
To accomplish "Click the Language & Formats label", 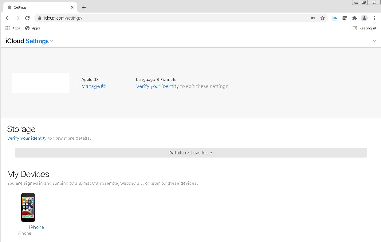I will pyautogui.click(x=156, y=80).
